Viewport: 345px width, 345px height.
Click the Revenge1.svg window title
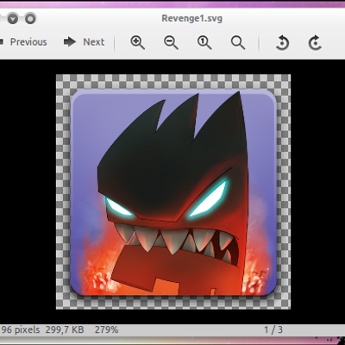[x=192, y=19]
